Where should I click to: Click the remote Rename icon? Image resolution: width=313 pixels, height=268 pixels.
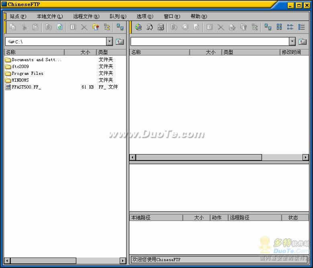[x=210, y=27]
